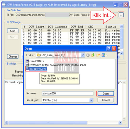Click down arrow of log vertical scrollbar
130x129 pixels.
pos(124,119)
